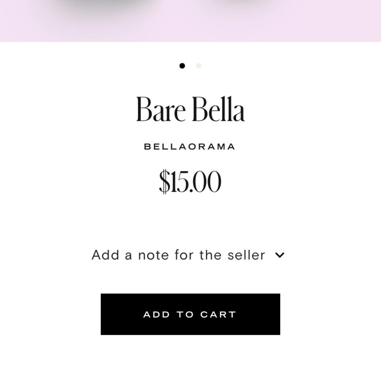Expand 'Add a note for the seller'

[188, 255]
